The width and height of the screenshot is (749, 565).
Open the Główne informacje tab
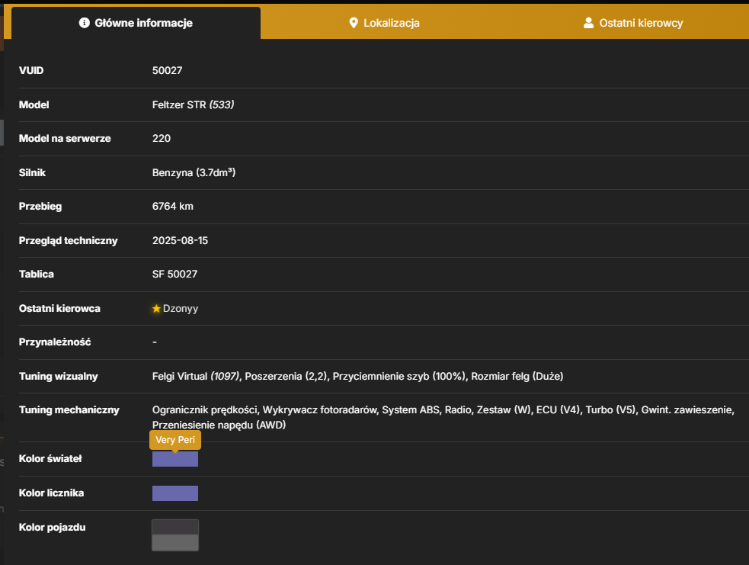[x=136, y=23]
